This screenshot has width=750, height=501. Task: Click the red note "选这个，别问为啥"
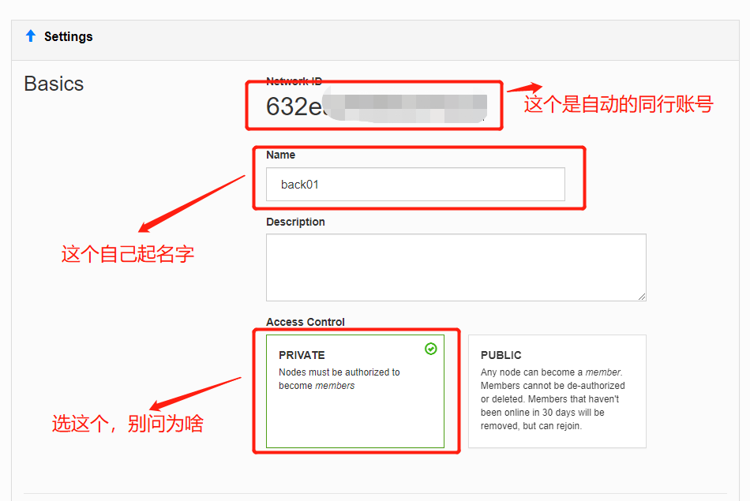click(128, 424)
